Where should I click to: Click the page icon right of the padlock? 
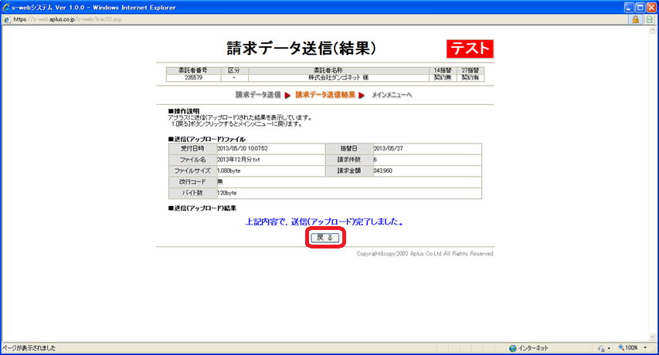648,19
